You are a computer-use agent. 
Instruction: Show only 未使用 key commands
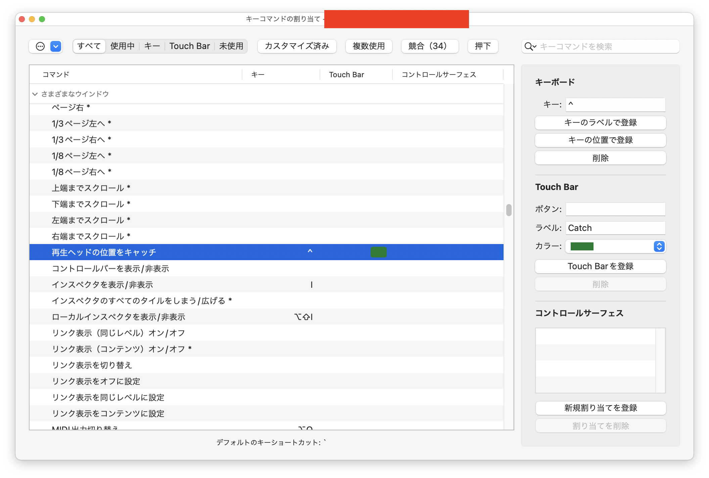point(231,46)
